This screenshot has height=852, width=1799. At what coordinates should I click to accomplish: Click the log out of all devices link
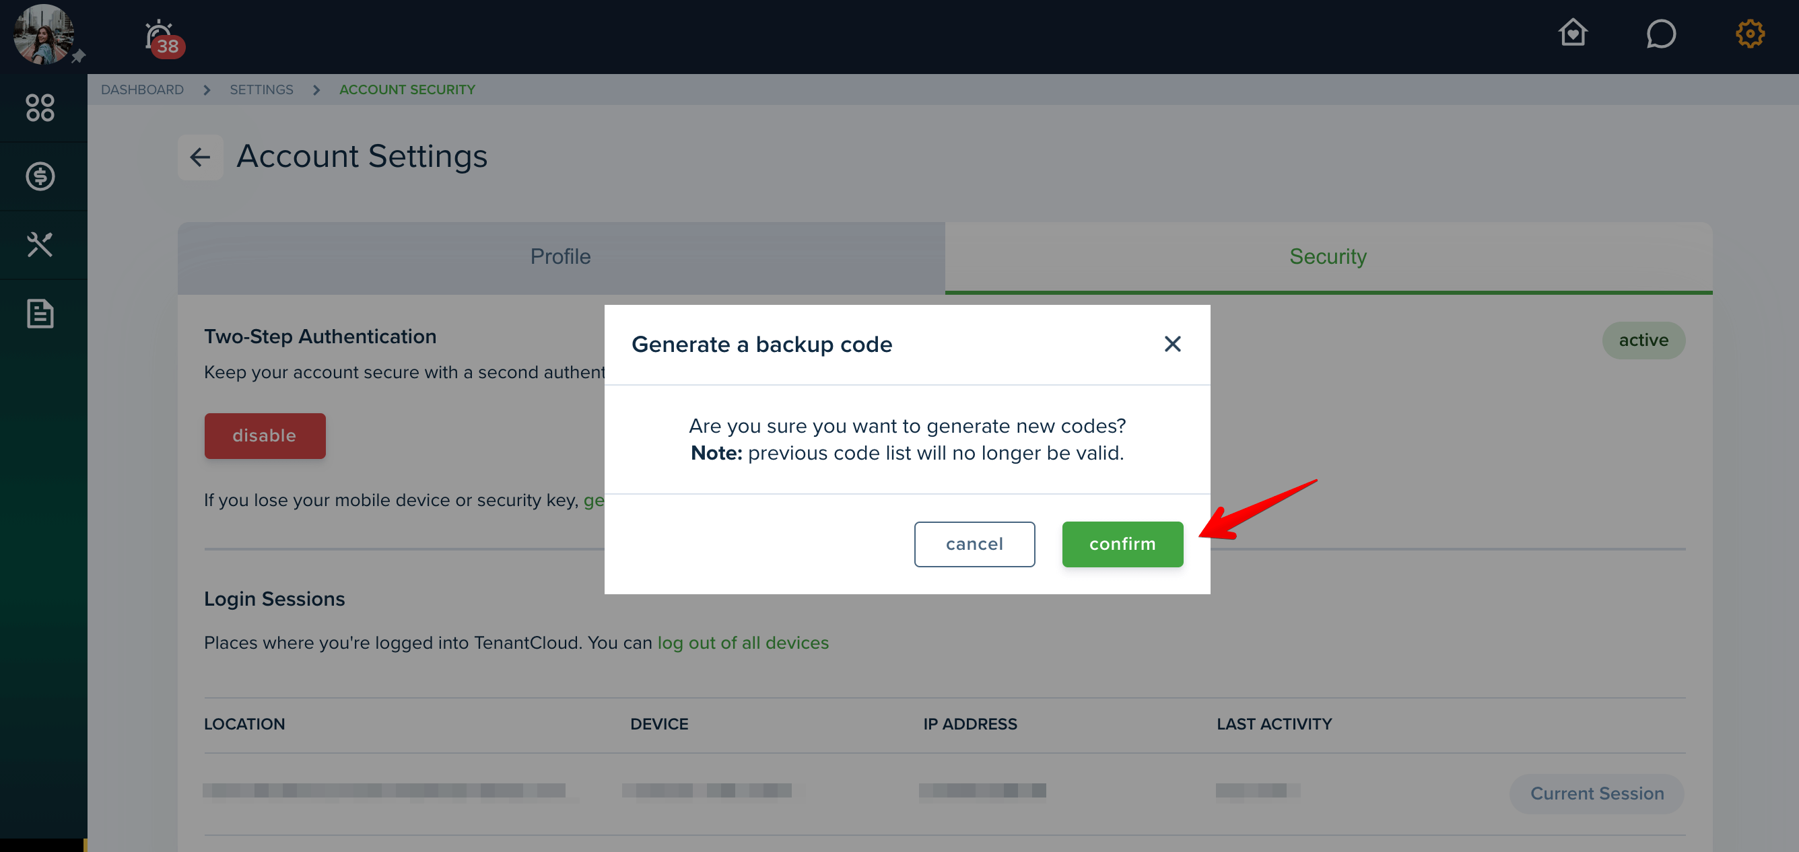tap(743, 642)
